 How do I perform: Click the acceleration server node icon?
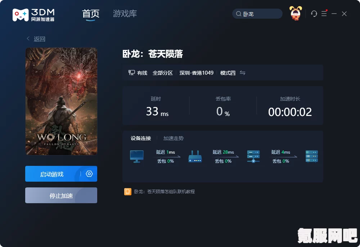[x=253, y=157]
